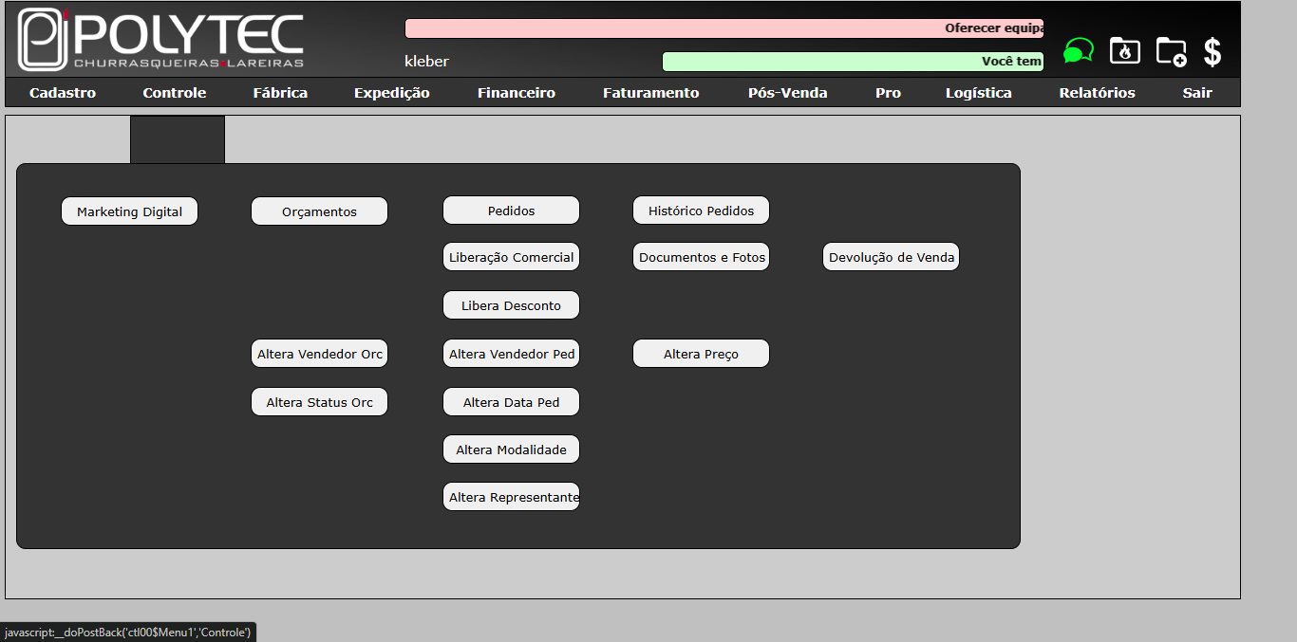
Task: Open the Financeiro menu
Action: coord(517,93)
